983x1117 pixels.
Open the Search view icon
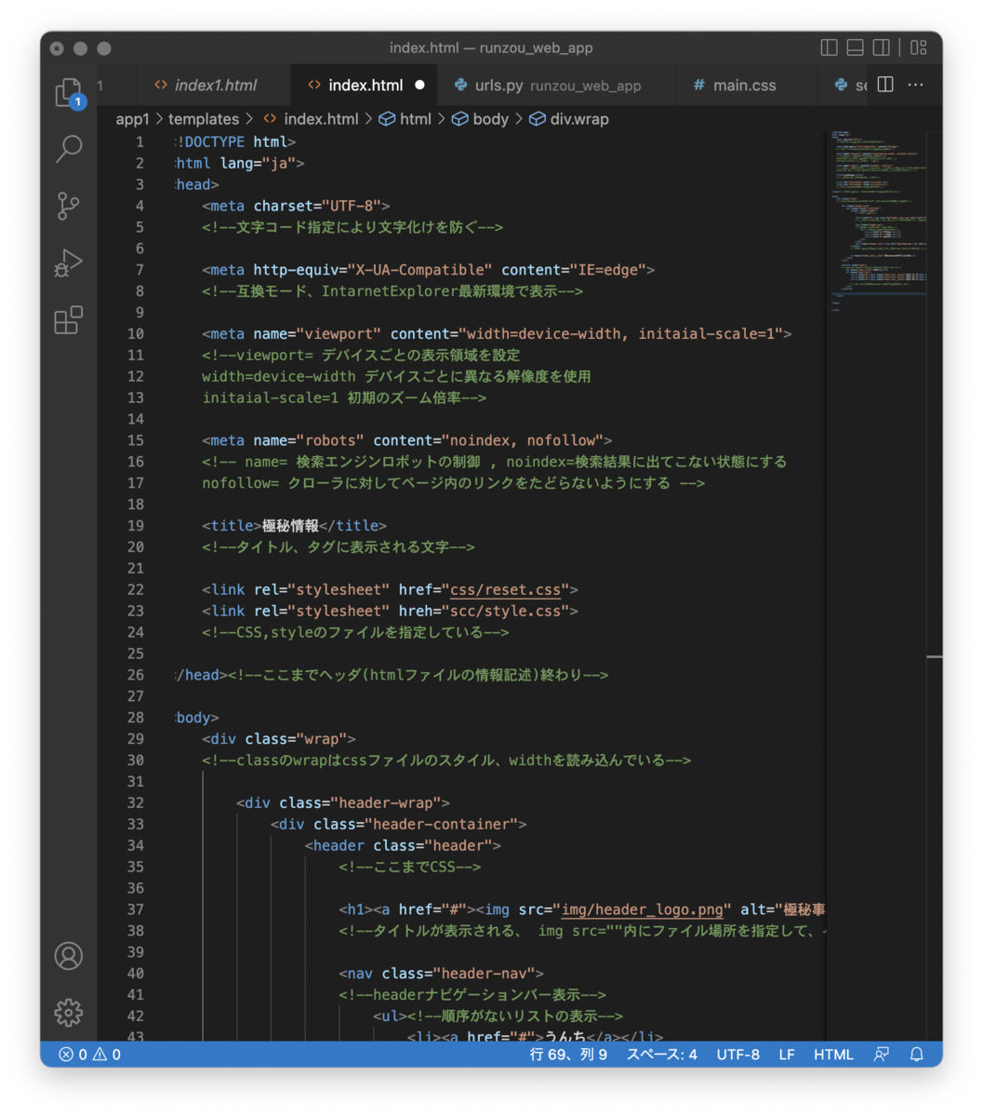click(69, 149)
